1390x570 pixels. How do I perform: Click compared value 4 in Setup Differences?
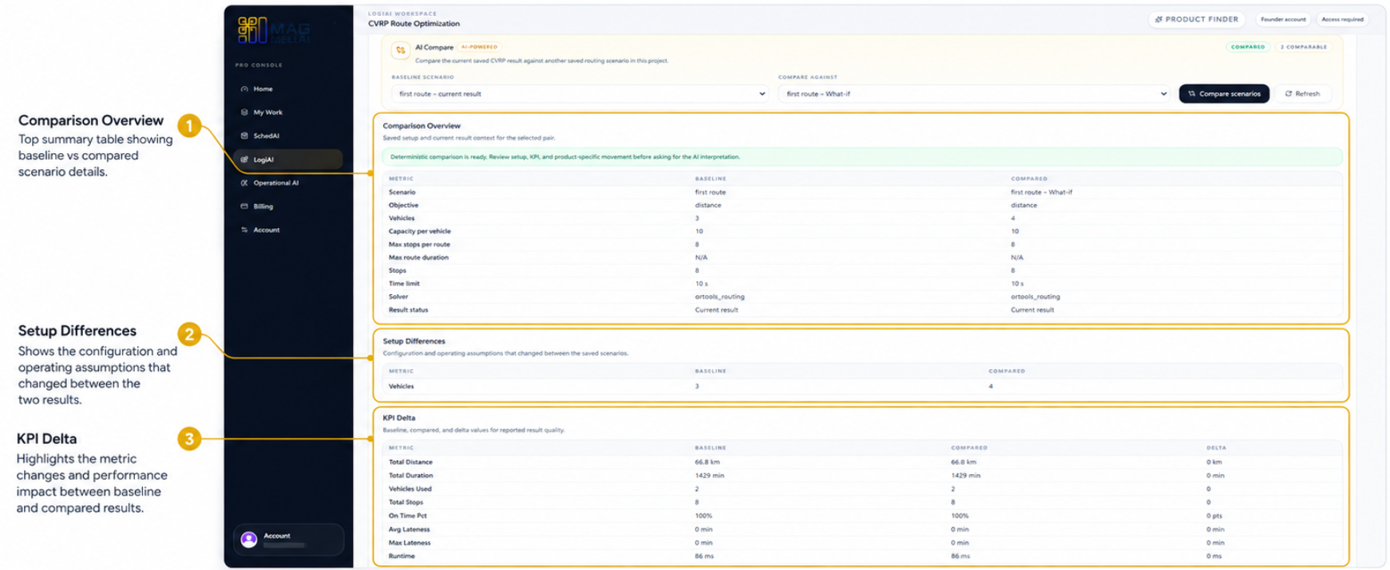point(991,387)
